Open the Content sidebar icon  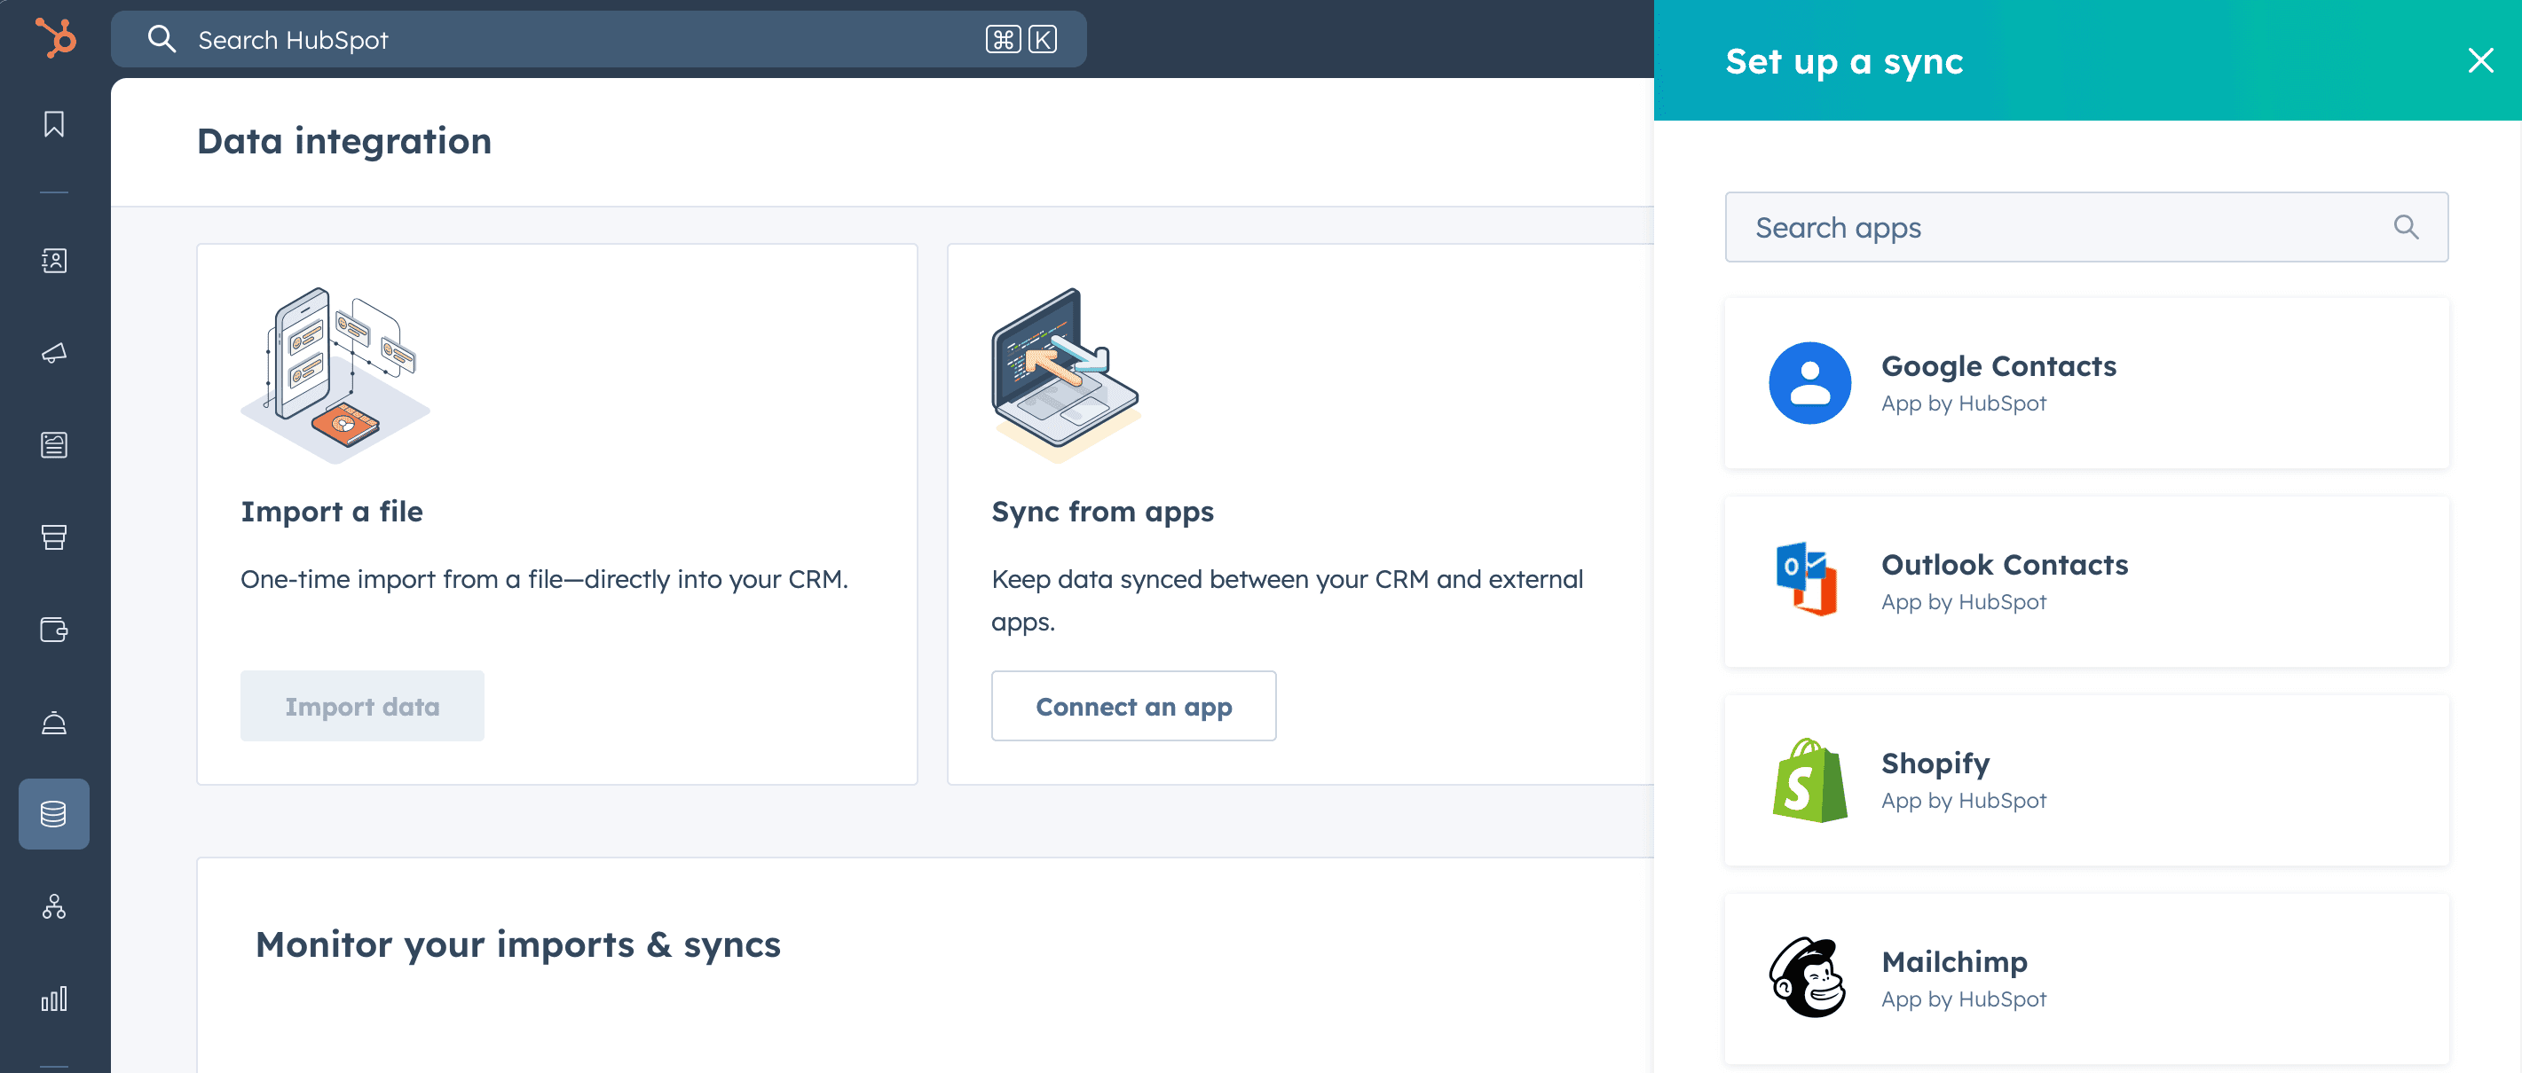54,445
